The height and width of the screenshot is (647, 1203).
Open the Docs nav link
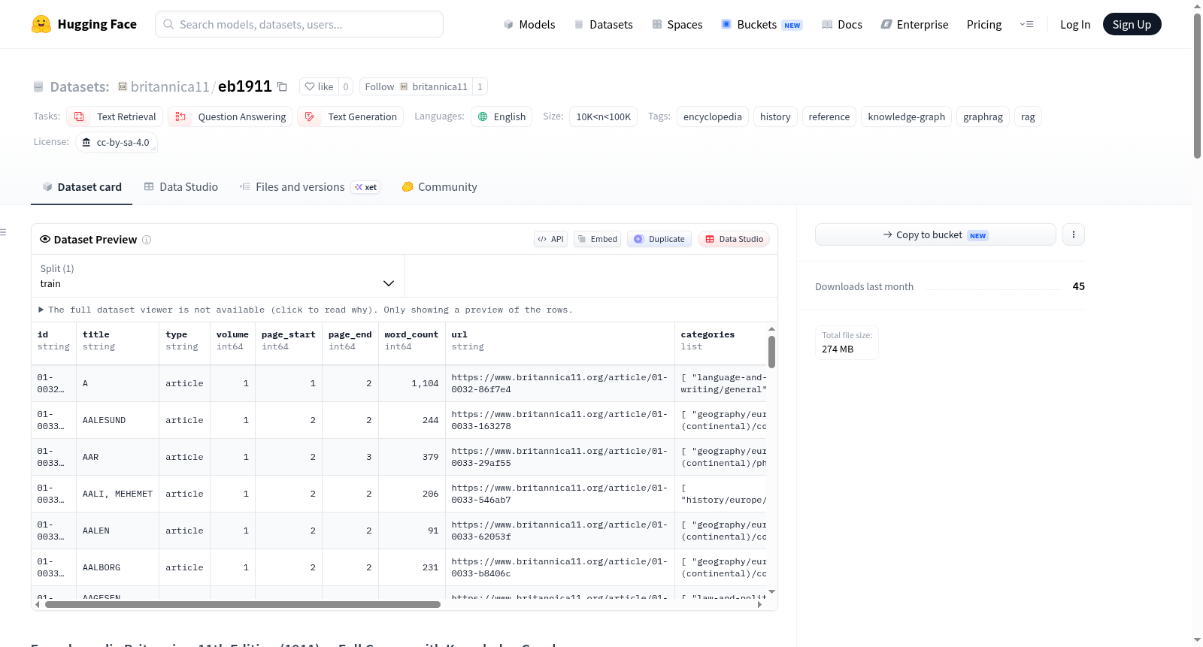[x=842, y=24]
